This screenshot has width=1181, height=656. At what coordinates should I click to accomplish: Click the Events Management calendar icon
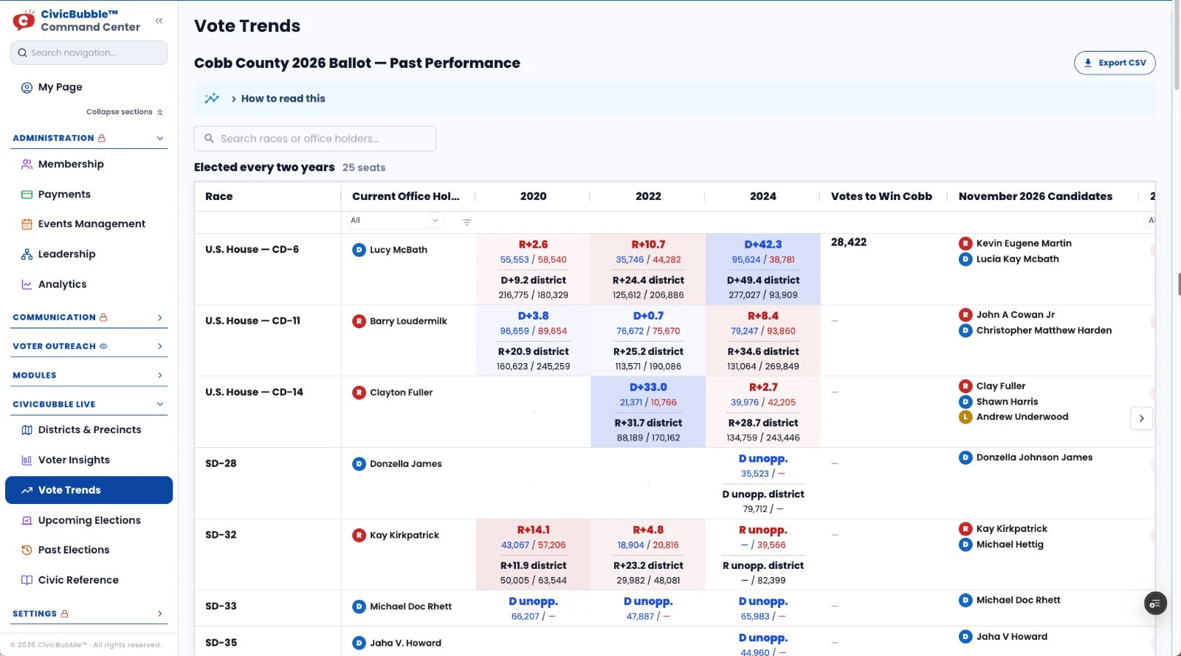(x=27, y=224)
